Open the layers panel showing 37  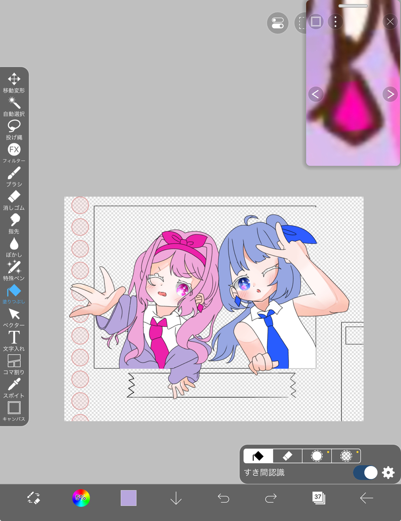point(318,498)
